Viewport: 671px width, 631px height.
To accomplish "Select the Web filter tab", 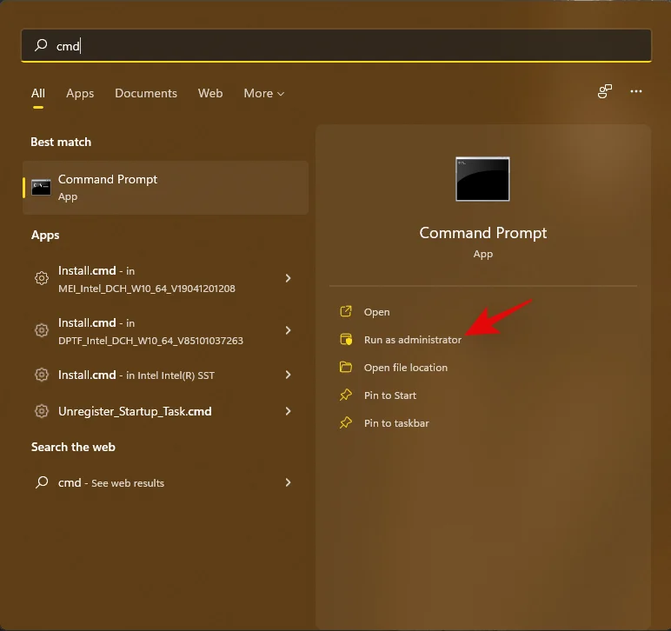I will pyautogui.click(x=210, y=94).
